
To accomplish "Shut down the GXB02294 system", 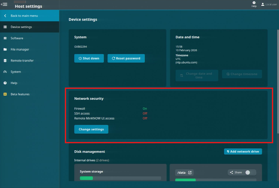I will click(x=89, y=58).
